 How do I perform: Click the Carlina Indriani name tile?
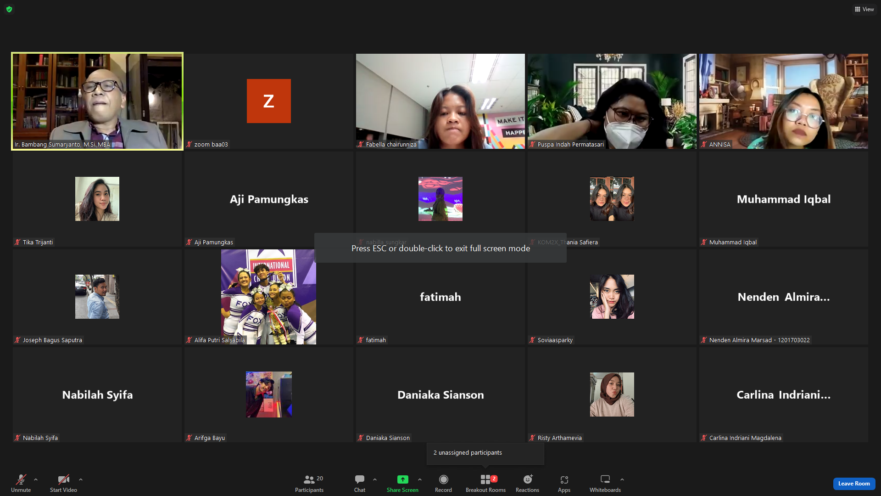[784, 395]
